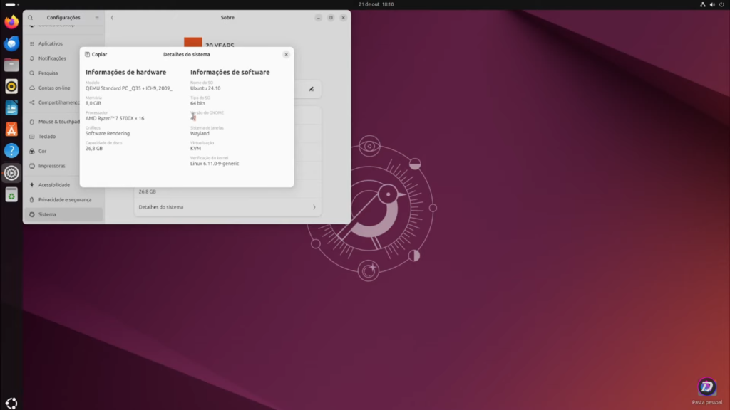730x410 pixels.
Task: Open the Configurações hamburger menu
Action: (97, 18)
